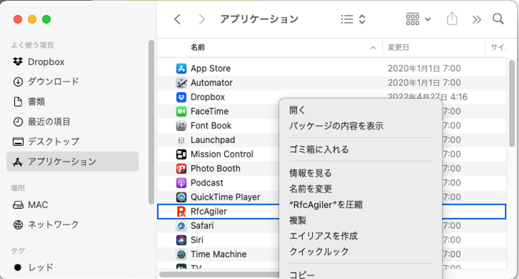Click the sidebar vertical scrollbar

pyautogui.click(x=151, y=122)
